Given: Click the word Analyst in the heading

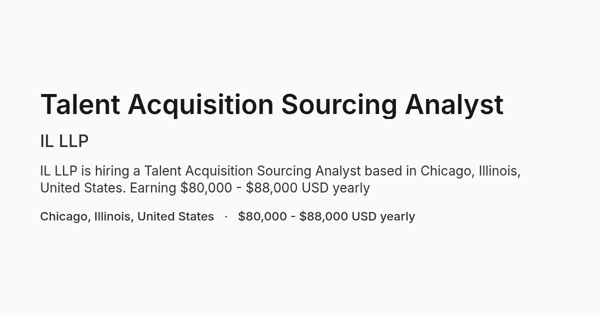Looking at the screenshot, I should pos(454,105).
